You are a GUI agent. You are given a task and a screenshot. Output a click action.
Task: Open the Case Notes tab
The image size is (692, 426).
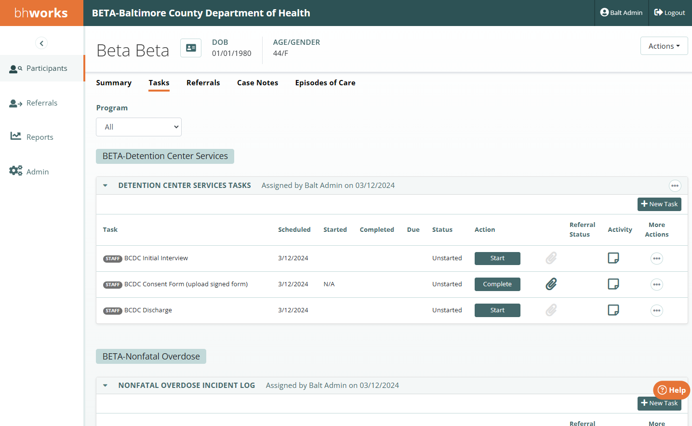point(258,83)
